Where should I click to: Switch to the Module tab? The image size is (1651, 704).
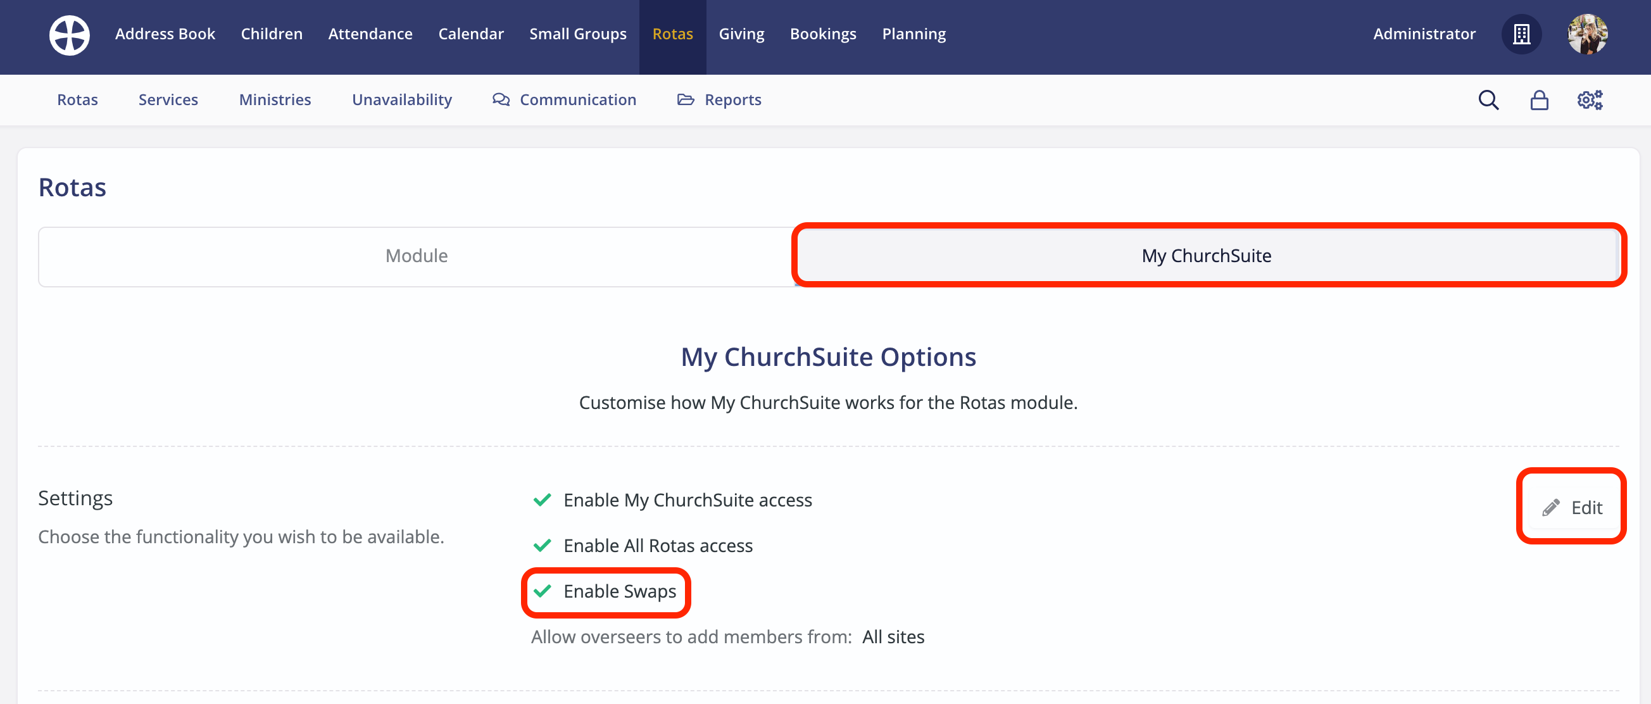417,256
